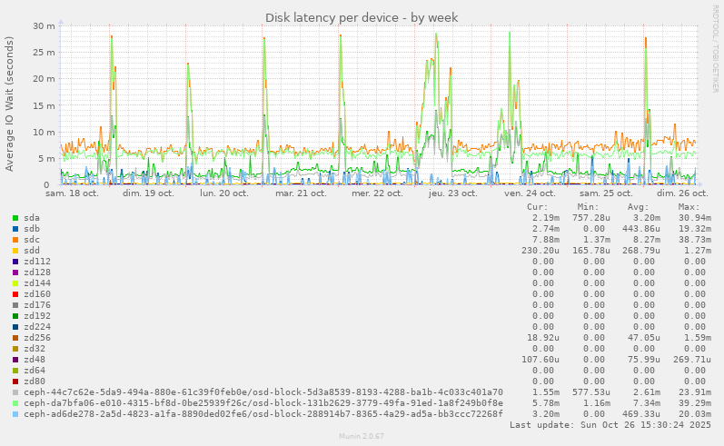The image size is (724, 446).
Task: Click the 'Average IO Wait (seconds)' axis label
Action: tap(10, 104)
